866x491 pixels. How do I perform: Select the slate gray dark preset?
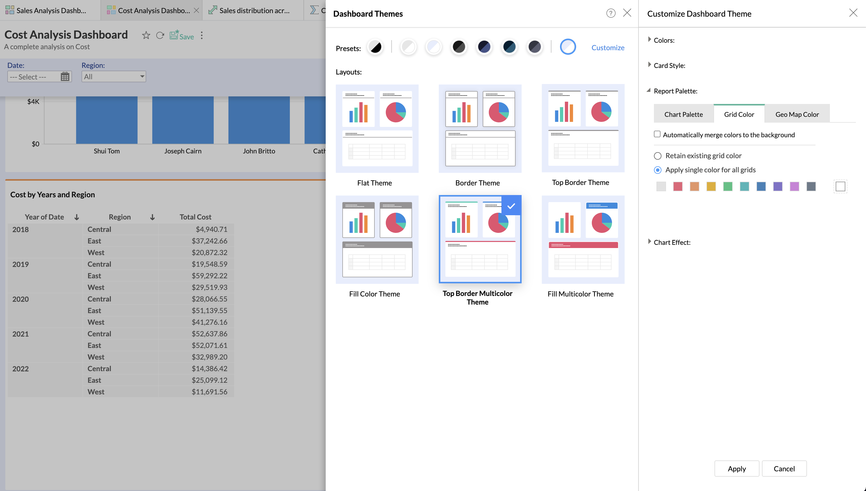[534, 47]
